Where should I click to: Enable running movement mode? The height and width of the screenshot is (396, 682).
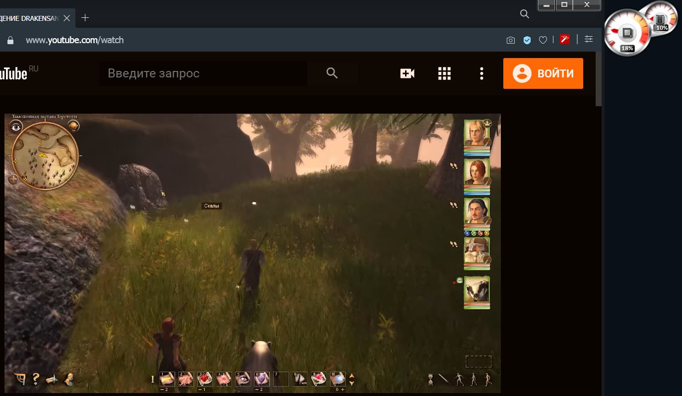488,380
